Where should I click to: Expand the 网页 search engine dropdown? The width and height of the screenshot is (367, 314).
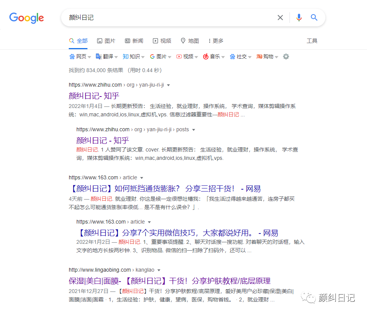point(89,57)
